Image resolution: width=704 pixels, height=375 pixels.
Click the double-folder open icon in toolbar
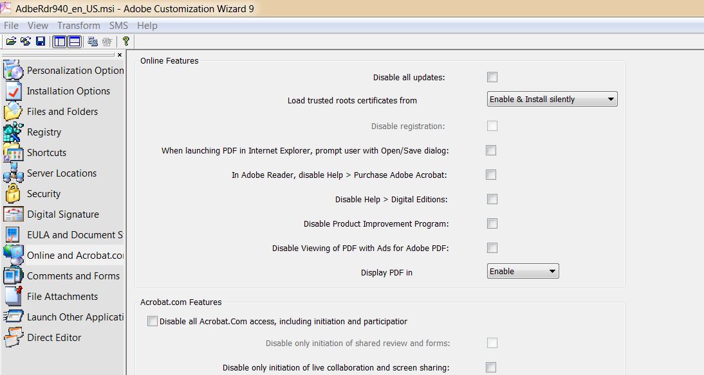point(26,41)
